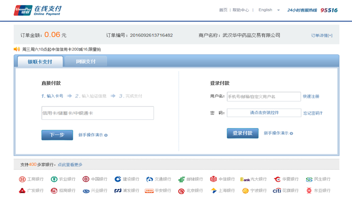This screenshot has height=207, width=352.
Task: Click the 招商银行 bank icon
Action: pos(54,191)
